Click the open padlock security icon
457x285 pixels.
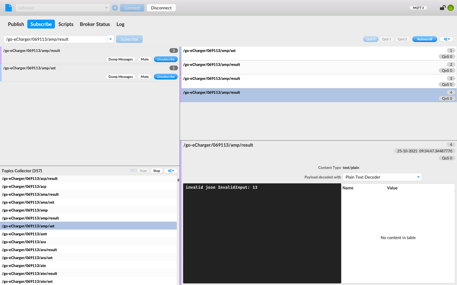(443, 8)
